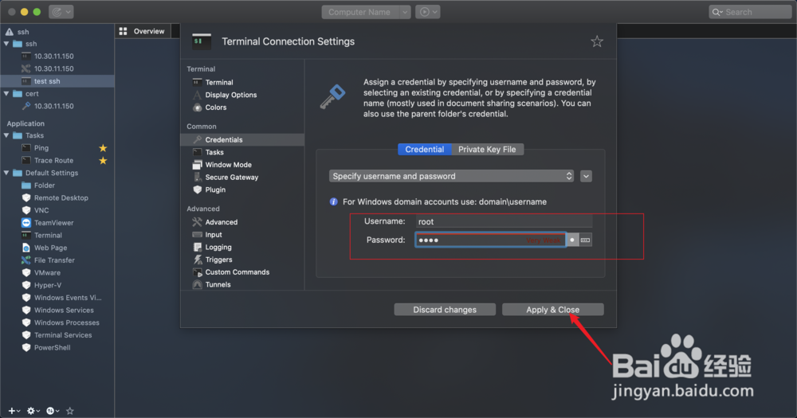Open password generator keyboard icon
The image size is (797, 418).
[586, 240]
